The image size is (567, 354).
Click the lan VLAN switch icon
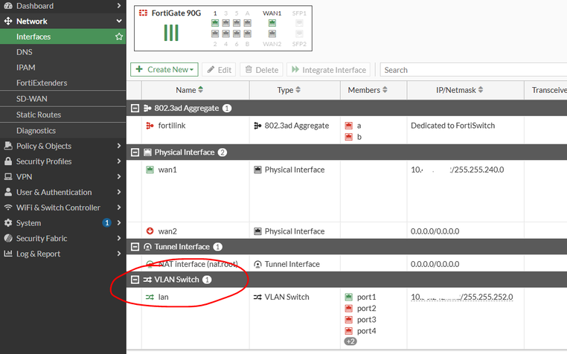(150, 297)
